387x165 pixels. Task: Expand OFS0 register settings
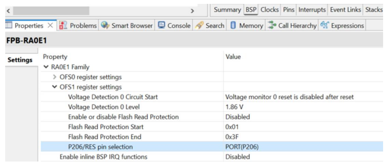(55, 77)
